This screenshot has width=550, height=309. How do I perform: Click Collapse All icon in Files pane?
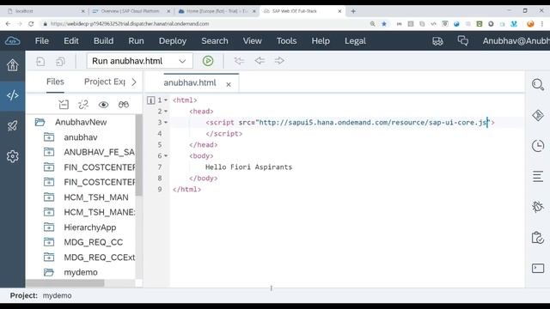click(x=64, y=105)
